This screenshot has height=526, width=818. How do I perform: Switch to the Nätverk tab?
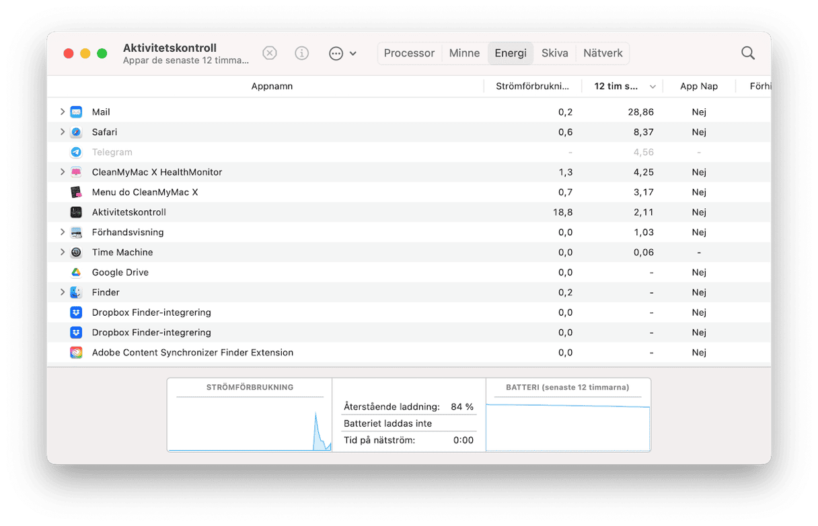603,53
